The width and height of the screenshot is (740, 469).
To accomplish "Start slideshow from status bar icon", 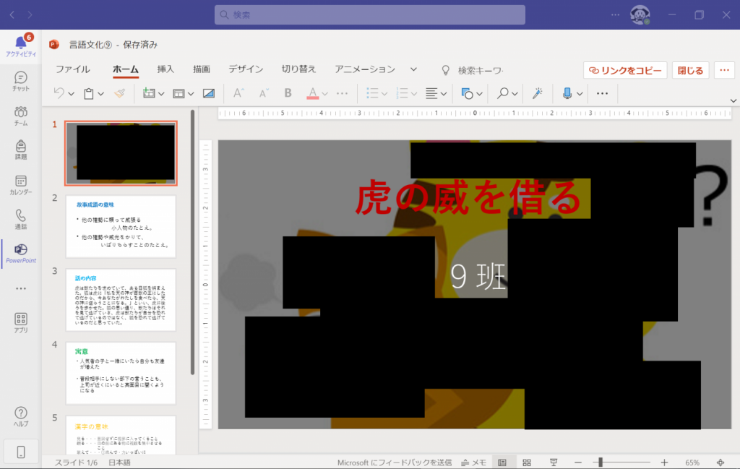I will 553,462.
